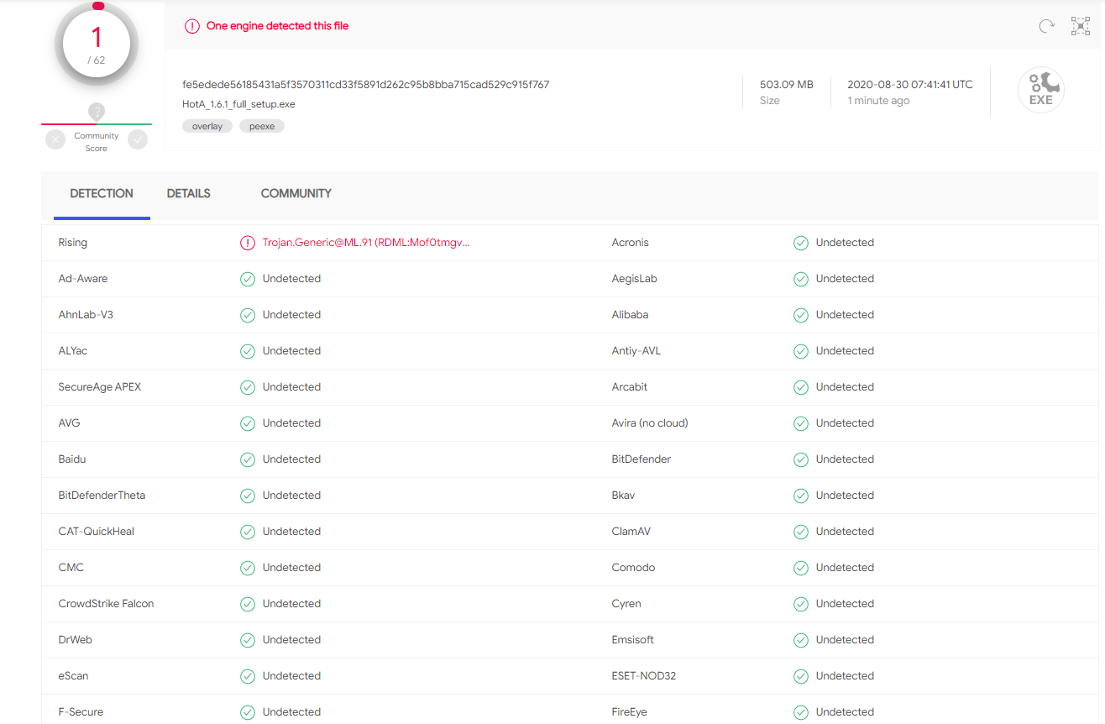This screenshot has height=724, width=1105.
Task: Click Undetected result for Alibaba
Action: click(845, 315)
